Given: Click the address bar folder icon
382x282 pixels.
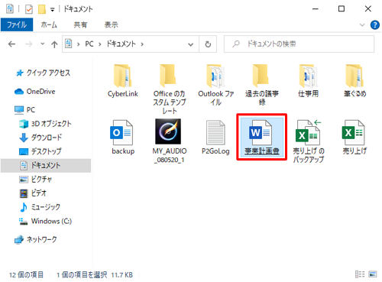Looking at the screenshot, I should pos(69,44).
